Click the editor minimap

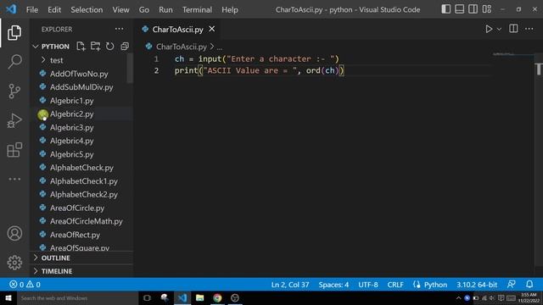pyautogui.click(x=512, y=54)
